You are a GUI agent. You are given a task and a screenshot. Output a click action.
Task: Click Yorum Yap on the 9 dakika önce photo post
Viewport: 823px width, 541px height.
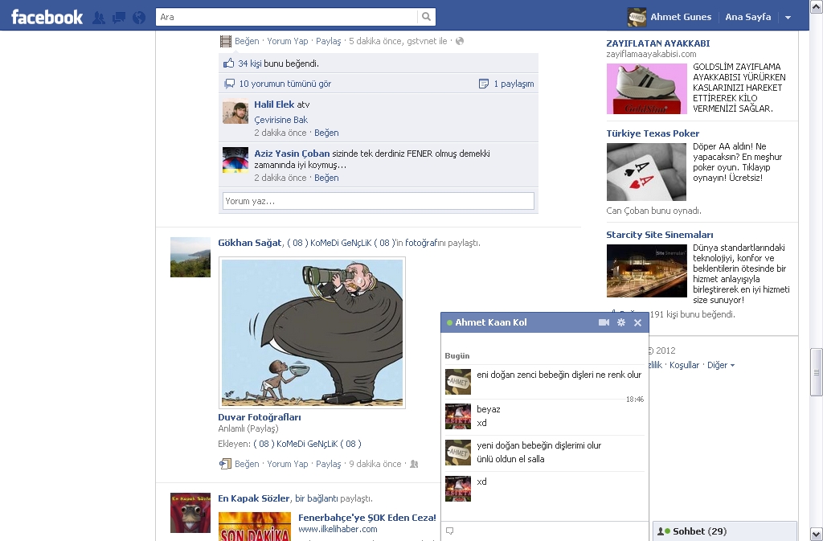click(x=287, y=464)
